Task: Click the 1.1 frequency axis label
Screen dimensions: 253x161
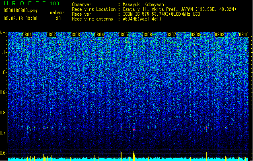Action: pyautogui.click(x=3, y=52)
